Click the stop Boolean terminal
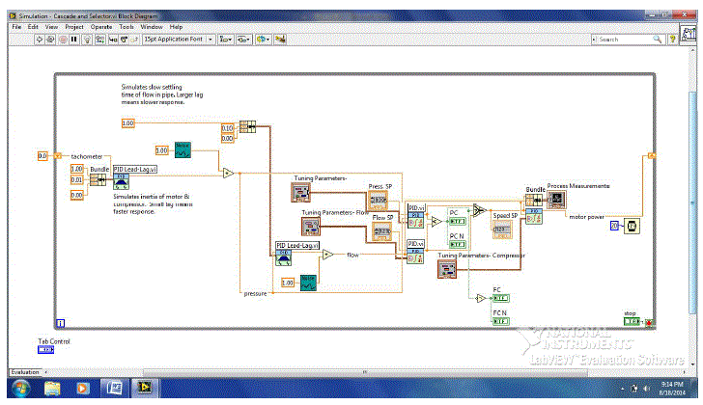Viewport: 703px width, 405px height. [x=632, y=321]
